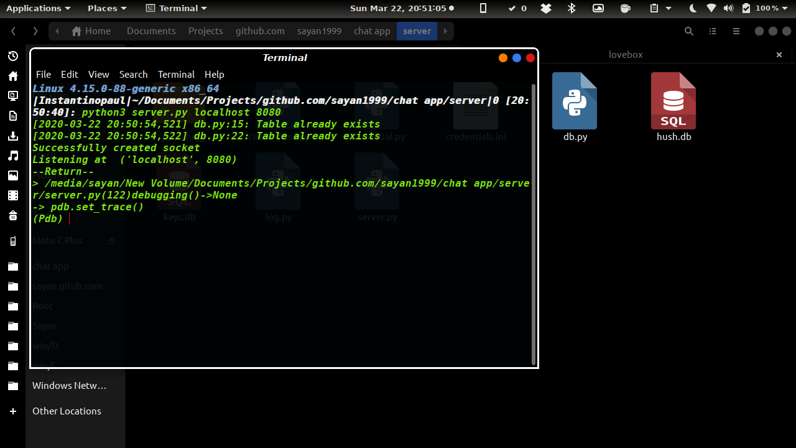
Task: Go to Home folder via sidebar house icon
Action: coord(12,76)
